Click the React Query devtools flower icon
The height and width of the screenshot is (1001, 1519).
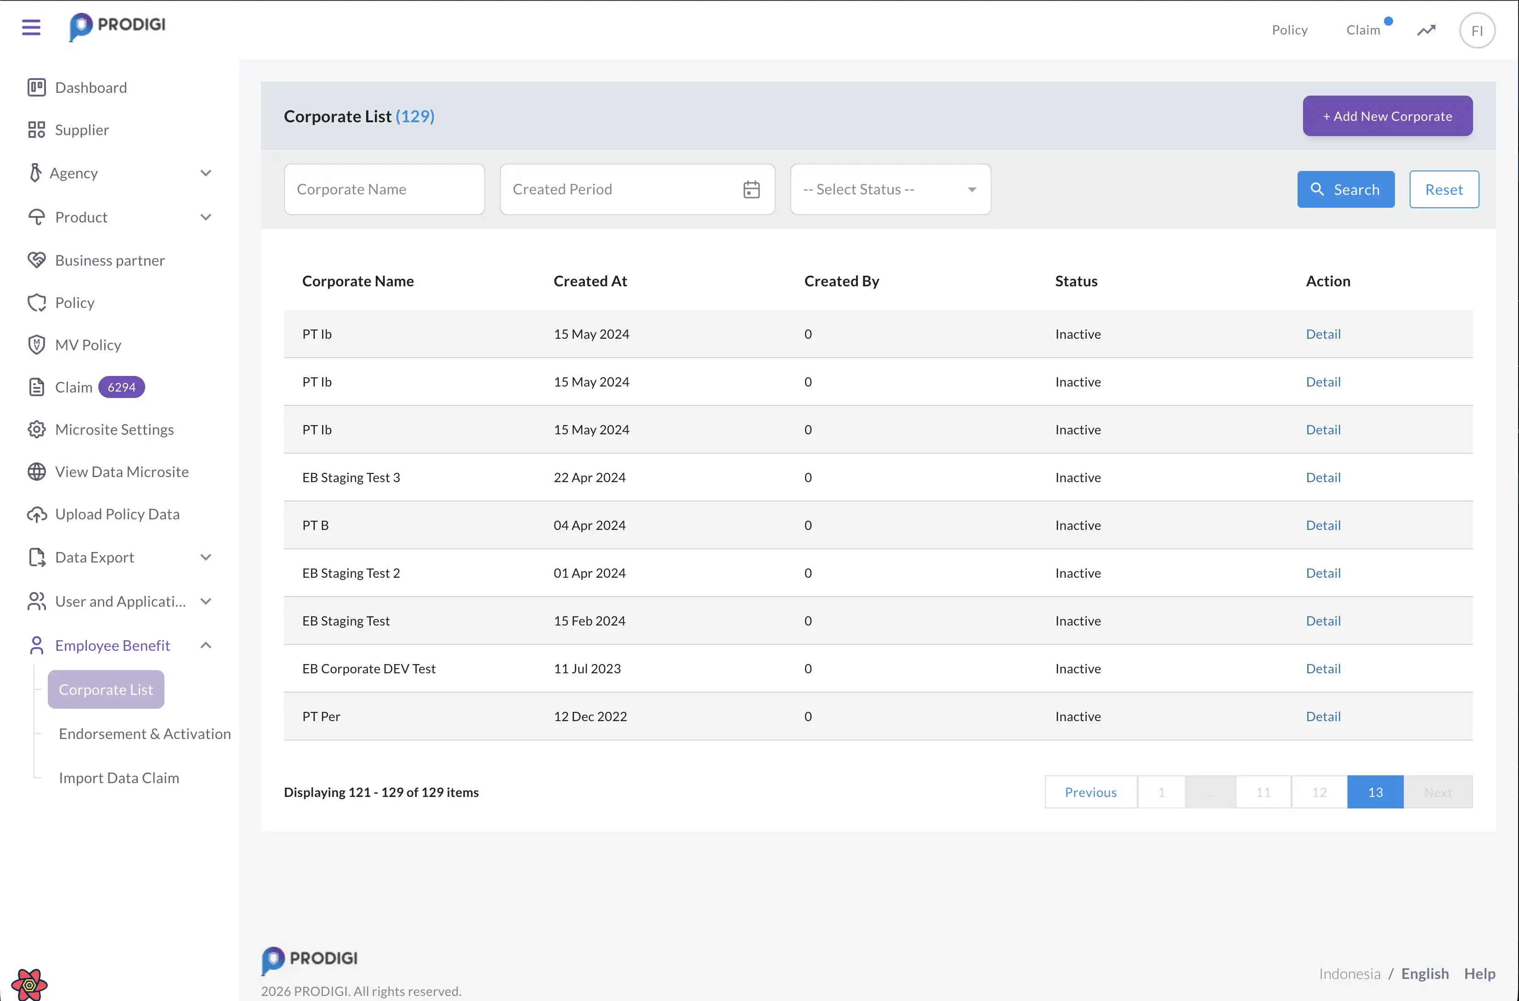pos(29,984)
